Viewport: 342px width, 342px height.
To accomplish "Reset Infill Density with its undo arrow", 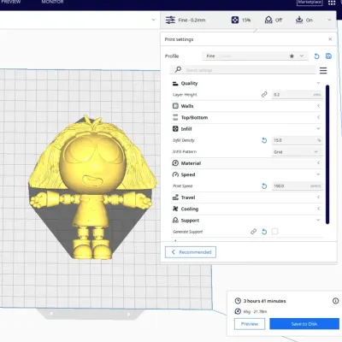I will point(264,140).
